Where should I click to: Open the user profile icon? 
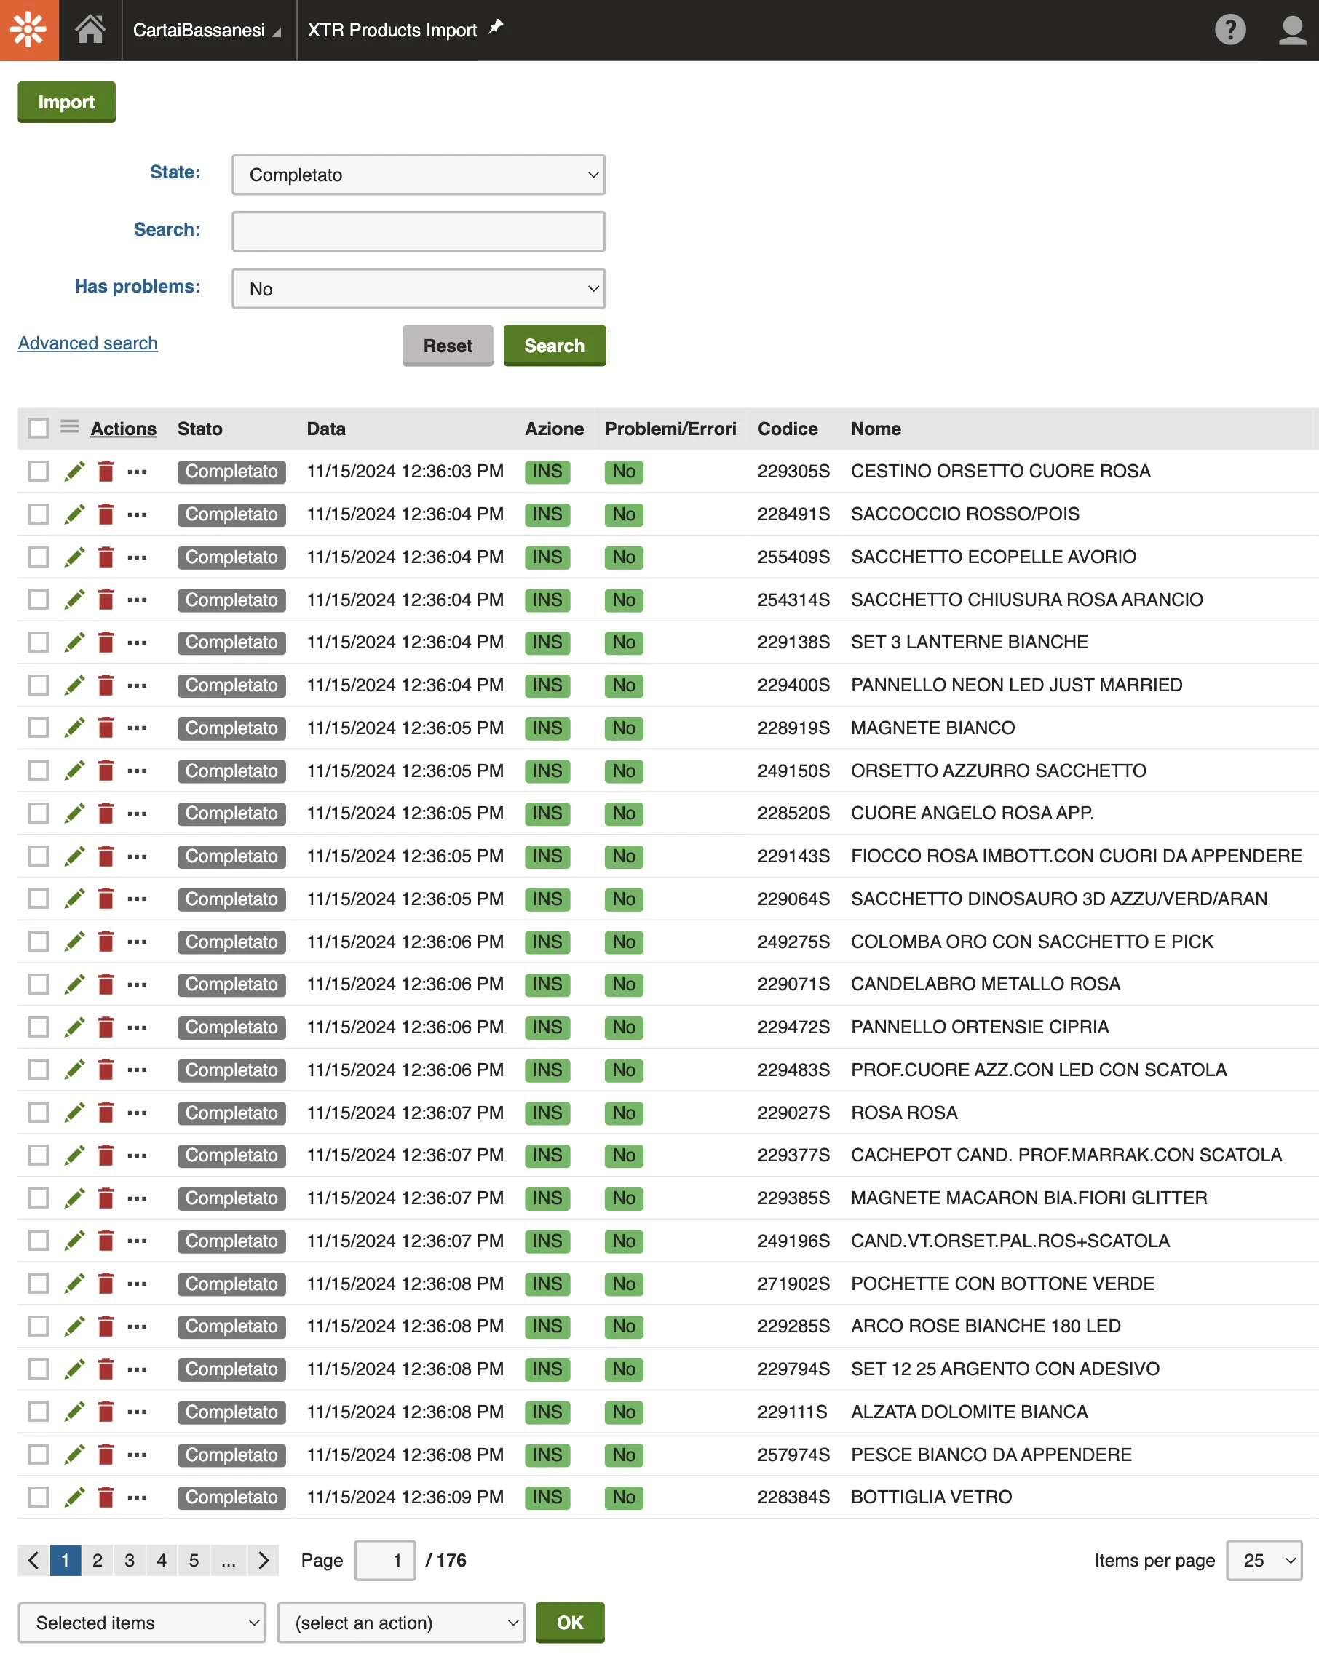[1291, 30]
